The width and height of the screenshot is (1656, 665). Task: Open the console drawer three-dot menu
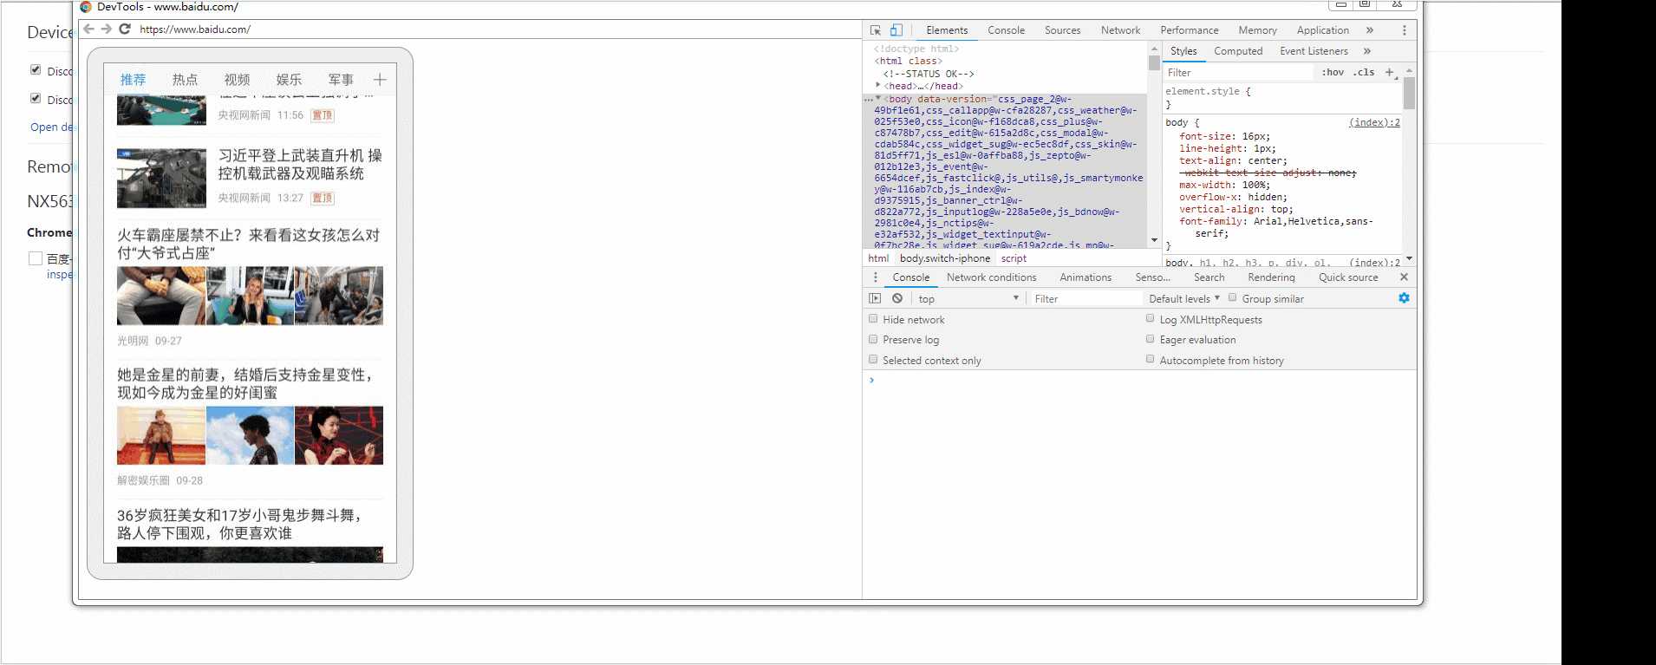click(x=876, y=277)
